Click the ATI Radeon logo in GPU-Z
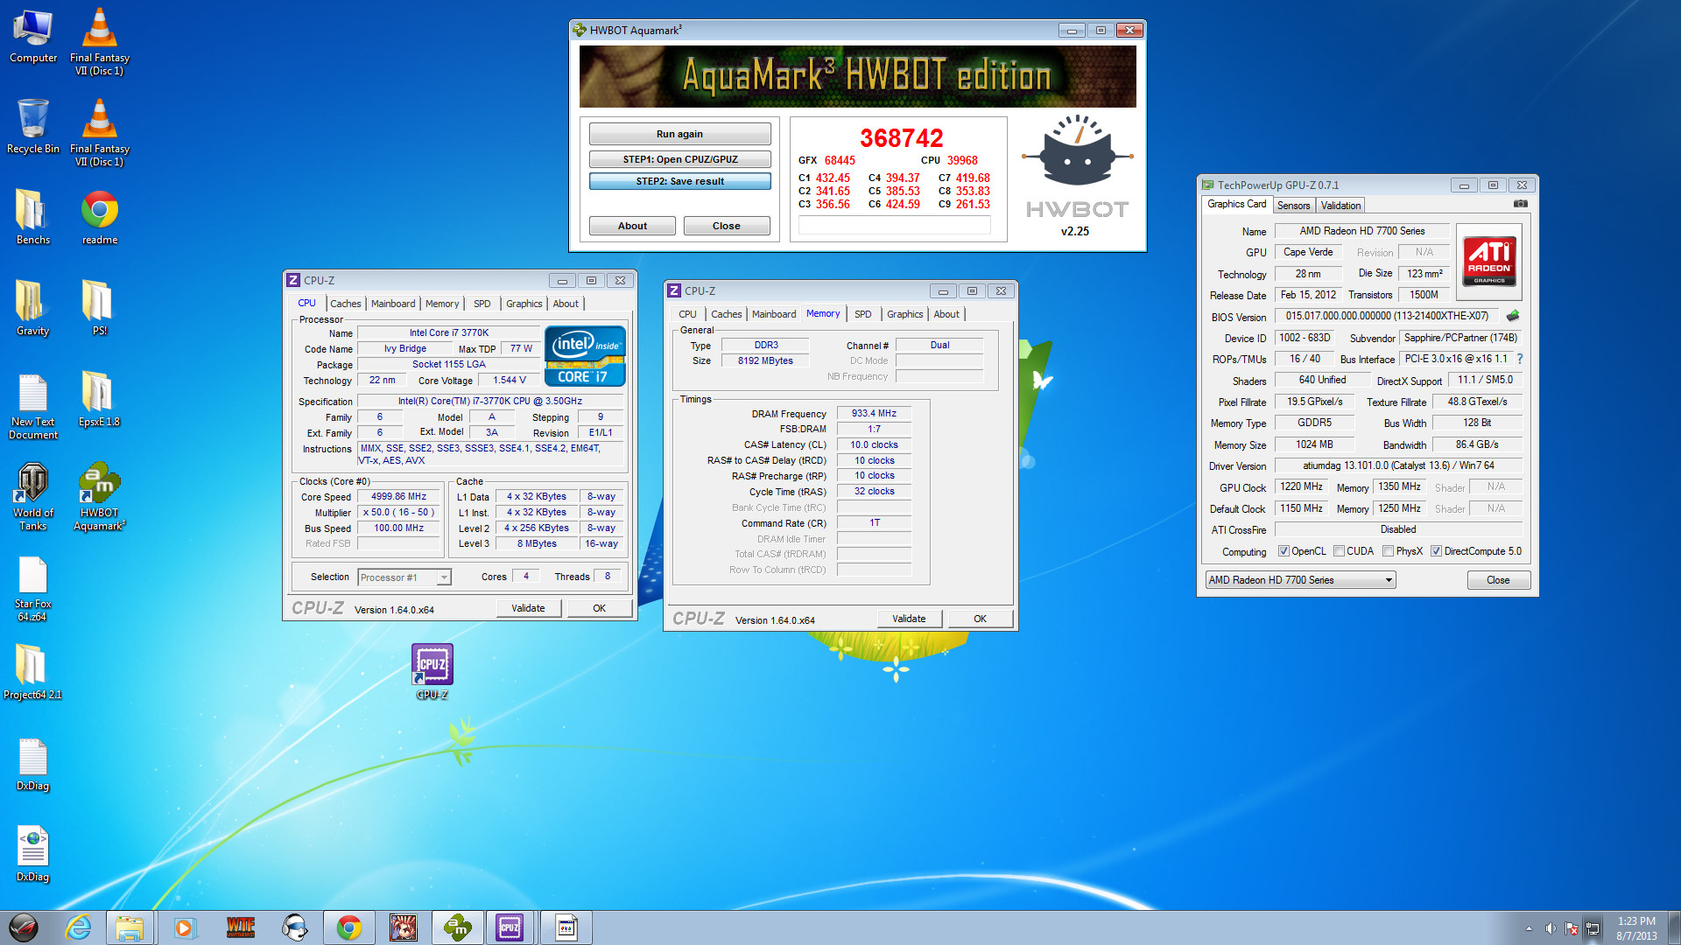This screenshot has height=945, width=1681. pyautogui.click(x=1488, y=262)
